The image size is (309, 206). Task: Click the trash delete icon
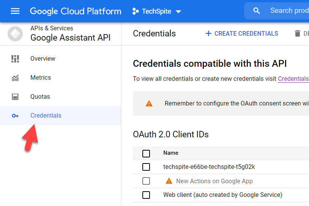[x=298, y=34]
